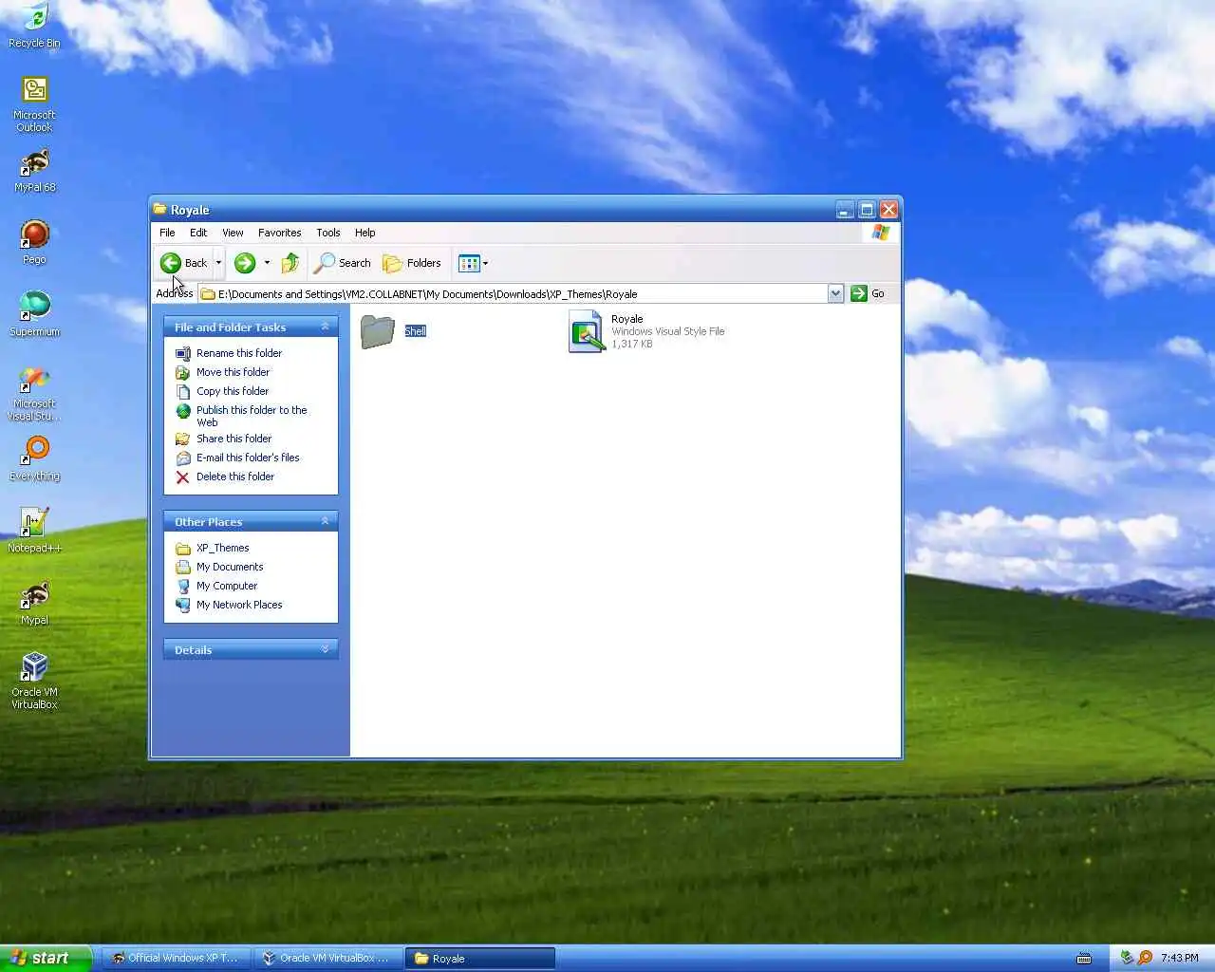This screenshot has width=1215, height=972.
Task: Open the Views button menu
Action: [x=473, y=263]
